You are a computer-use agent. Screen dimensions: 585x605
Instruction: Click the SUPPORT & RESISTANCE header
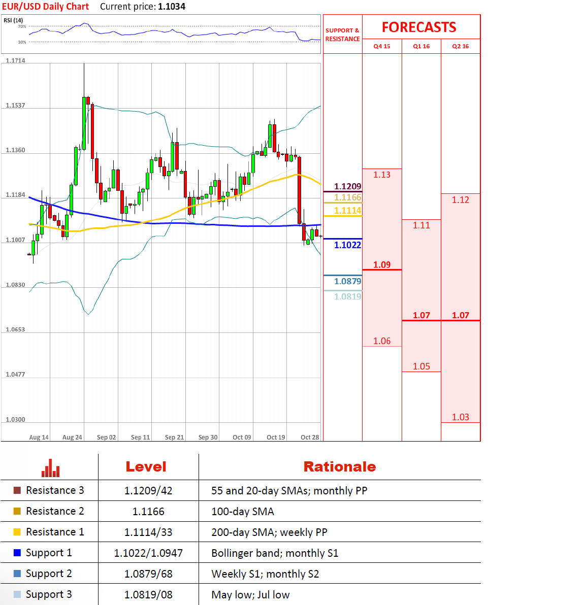[x=342, y=35]
